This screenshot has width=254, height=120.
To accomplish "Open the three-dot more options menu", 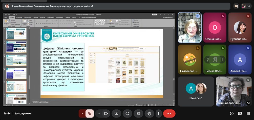I will (158, 114).
